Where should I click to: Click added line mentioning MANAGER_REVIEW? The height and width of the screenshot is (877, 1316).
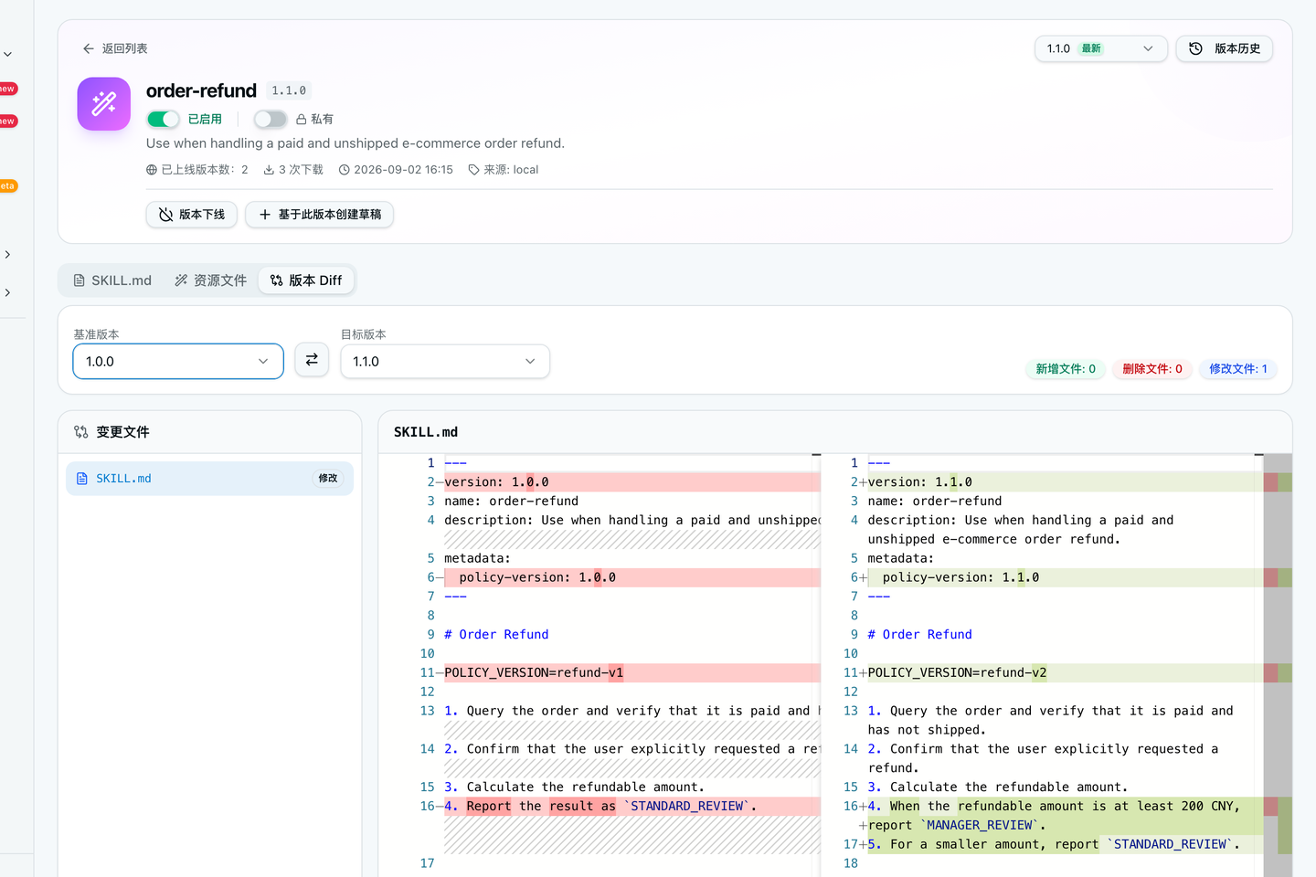click(1065, 816)
